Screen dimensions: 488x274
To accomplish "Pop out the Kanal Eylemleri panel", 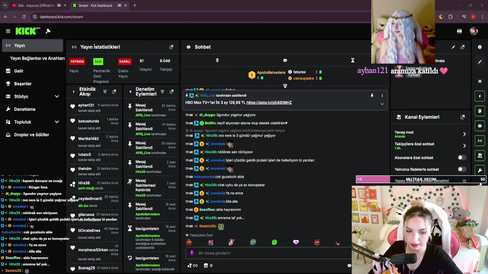I will 462,117.
